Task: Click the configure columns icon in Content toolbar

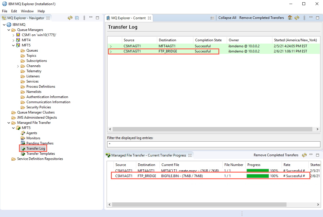Action: [290, 18]
